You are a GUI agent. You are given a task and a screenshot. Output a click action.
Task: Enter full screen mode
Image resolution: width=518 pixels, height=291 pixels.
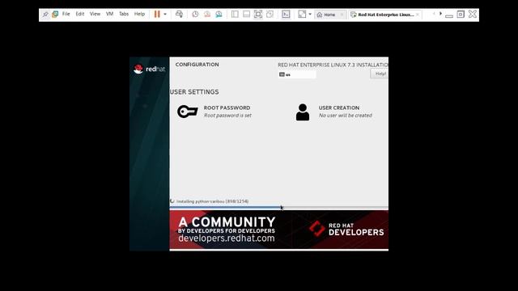pyautogui.click(x=258, y=15)
